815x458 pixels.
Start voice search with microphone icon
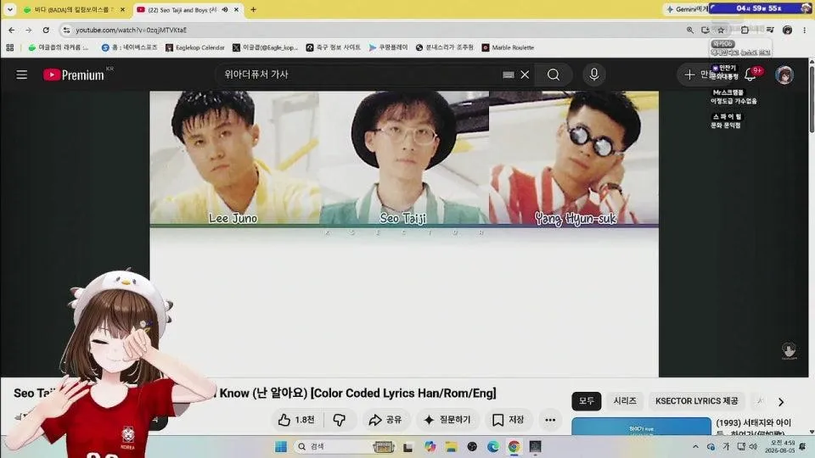coord(593,75)
